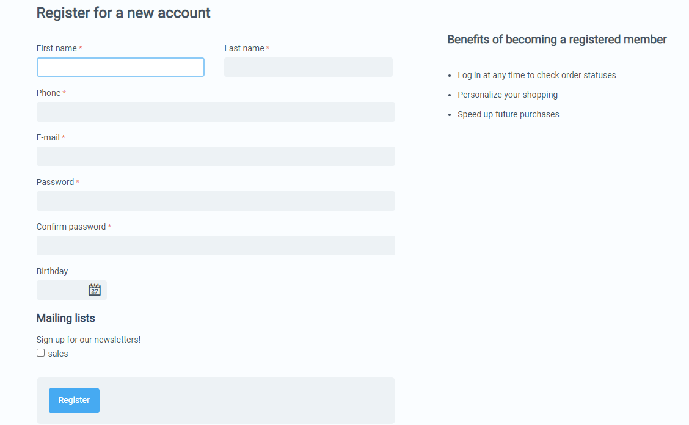Click the 'E-mail' field label

48,137
